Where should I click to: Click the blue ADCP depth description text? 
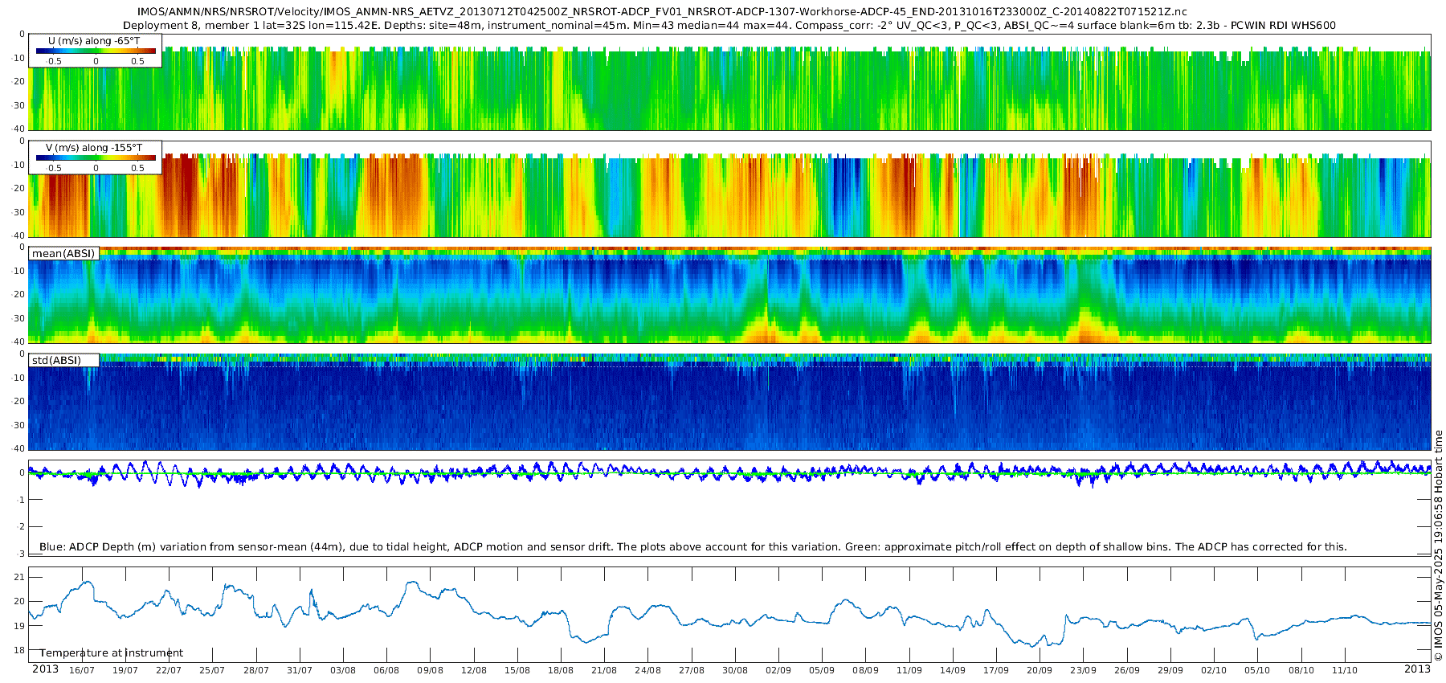coord(692,546)
